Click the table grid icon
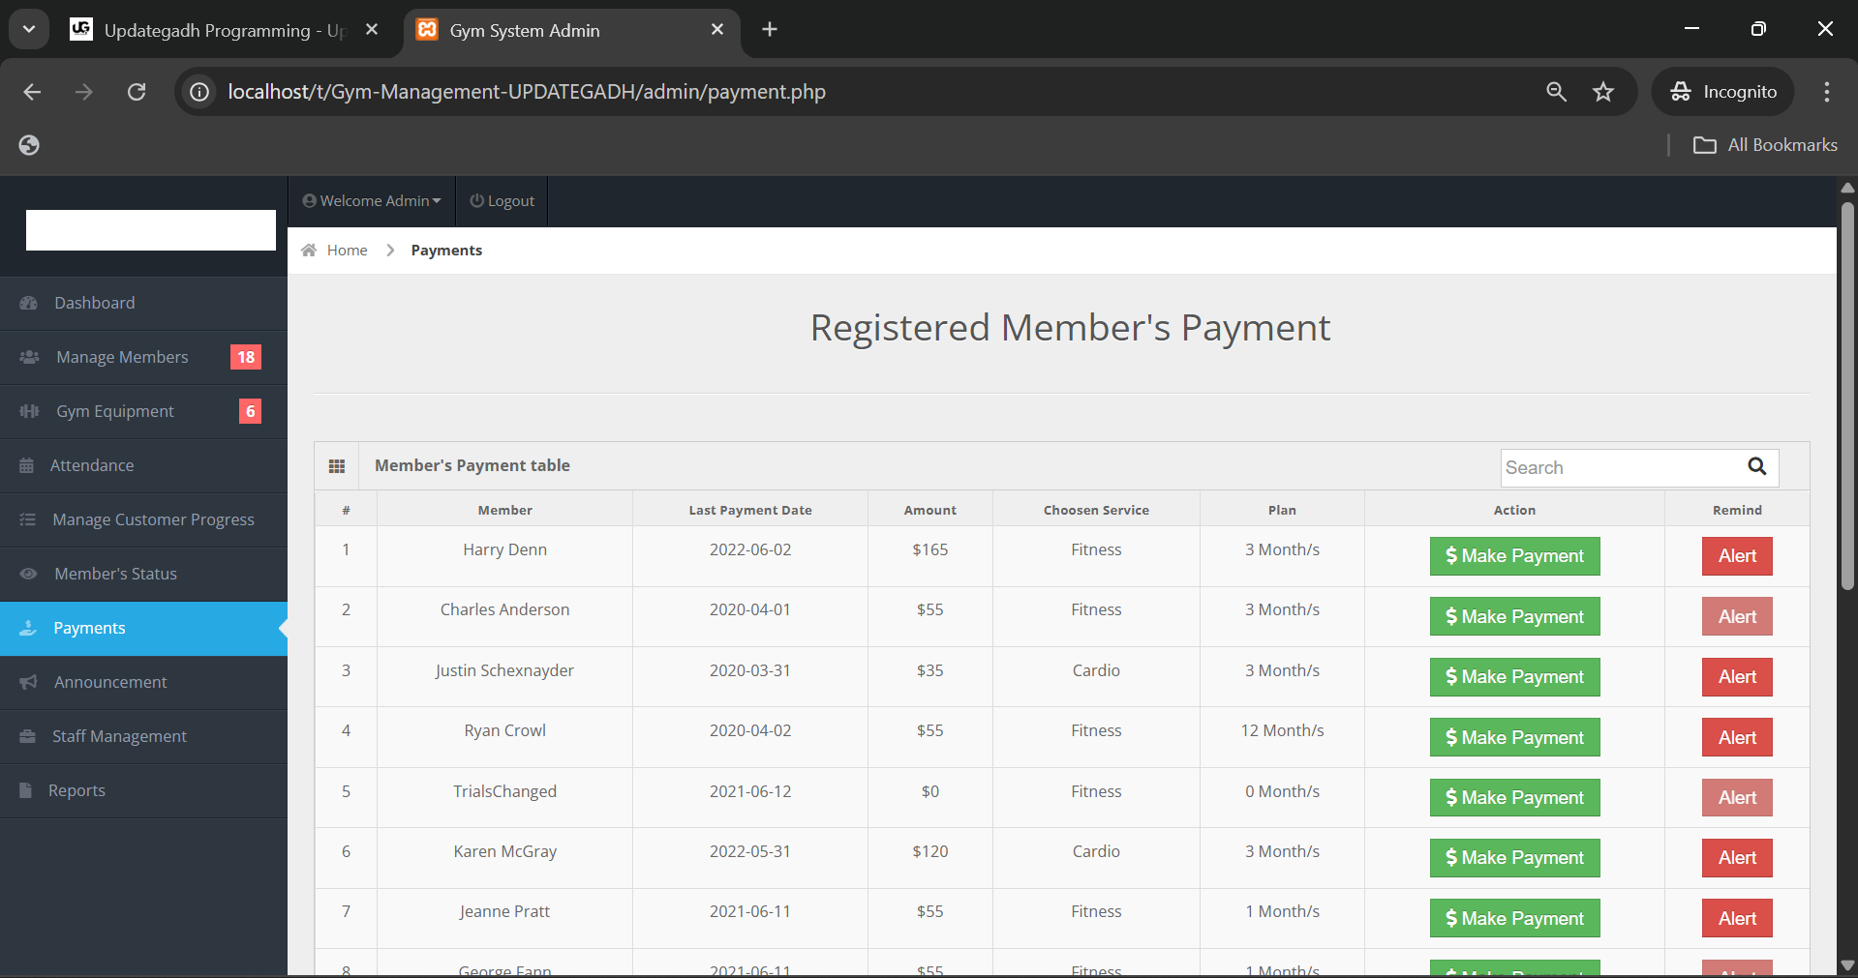This screenshot has height=978, width=1858. pyautogui.click(x=337, y=466)
